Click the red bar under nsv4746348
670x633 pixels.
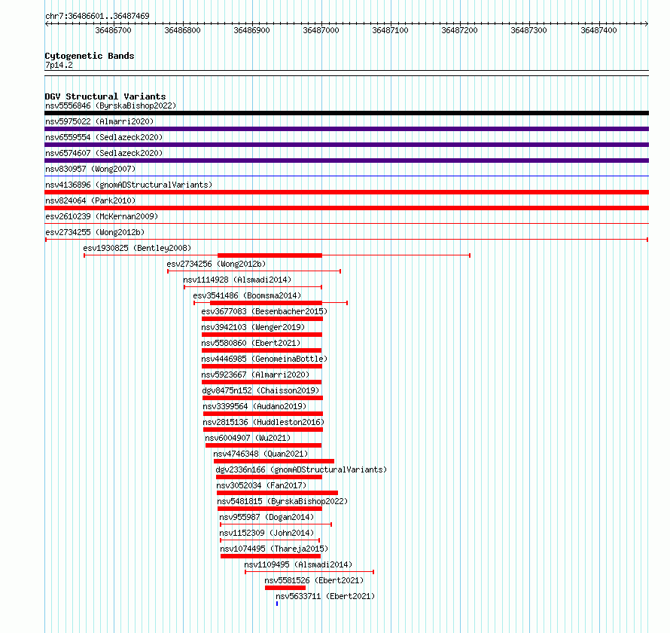coord(274,461)
